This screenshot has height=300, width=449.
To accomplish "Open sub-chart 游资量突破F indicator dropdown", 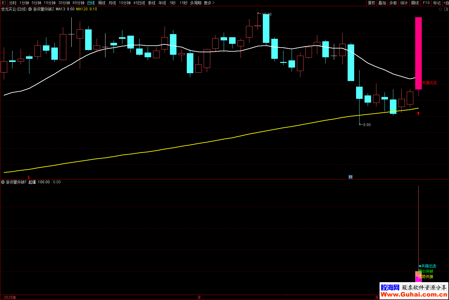I will [x=3, y=182].
